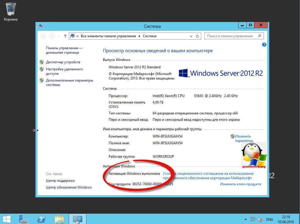The width and height of the screenshot is (300, 224).
Task: Click 'Изменить ключ продукта' link
Action: point(240,184)
